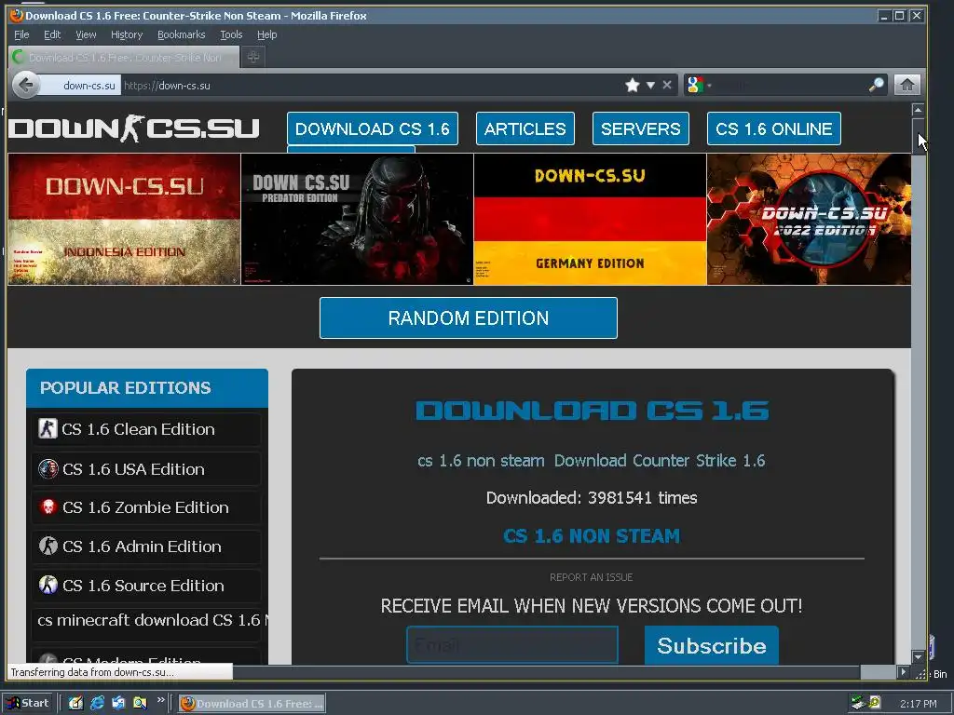Open the History menu
The width and height of the screenshot is (954, 715).
[x=127, y=34]
